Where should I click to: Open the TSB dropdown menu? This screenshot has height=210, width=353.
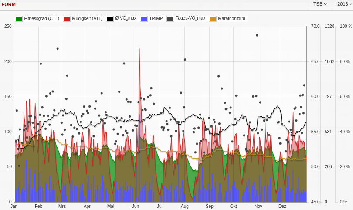click(x=320, y=4)
